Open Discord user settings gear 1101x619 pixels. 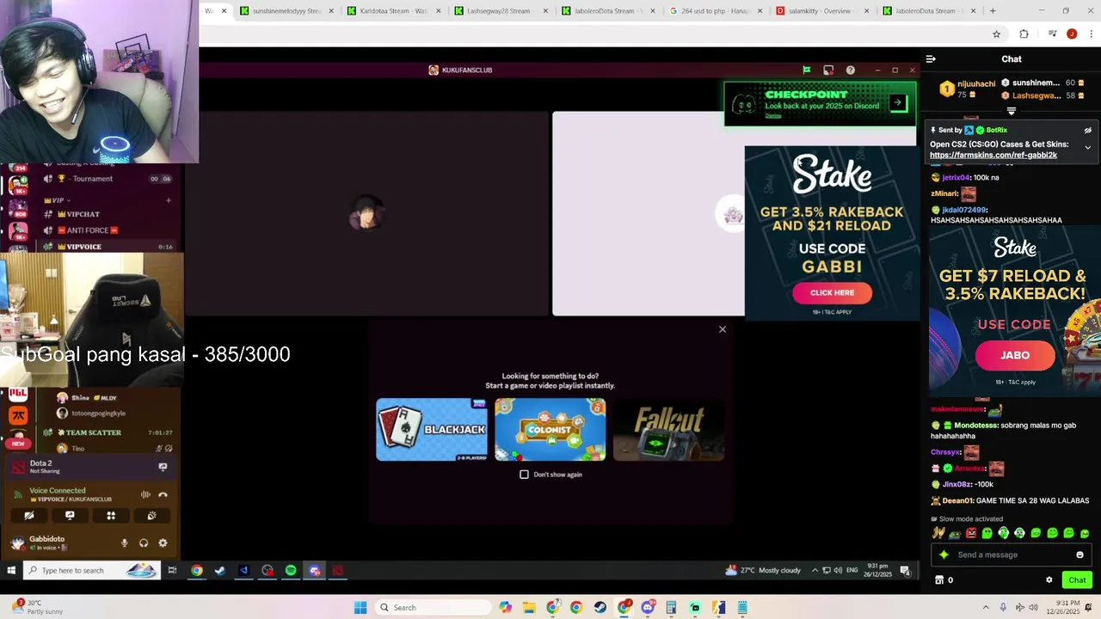tap(163, 543)
